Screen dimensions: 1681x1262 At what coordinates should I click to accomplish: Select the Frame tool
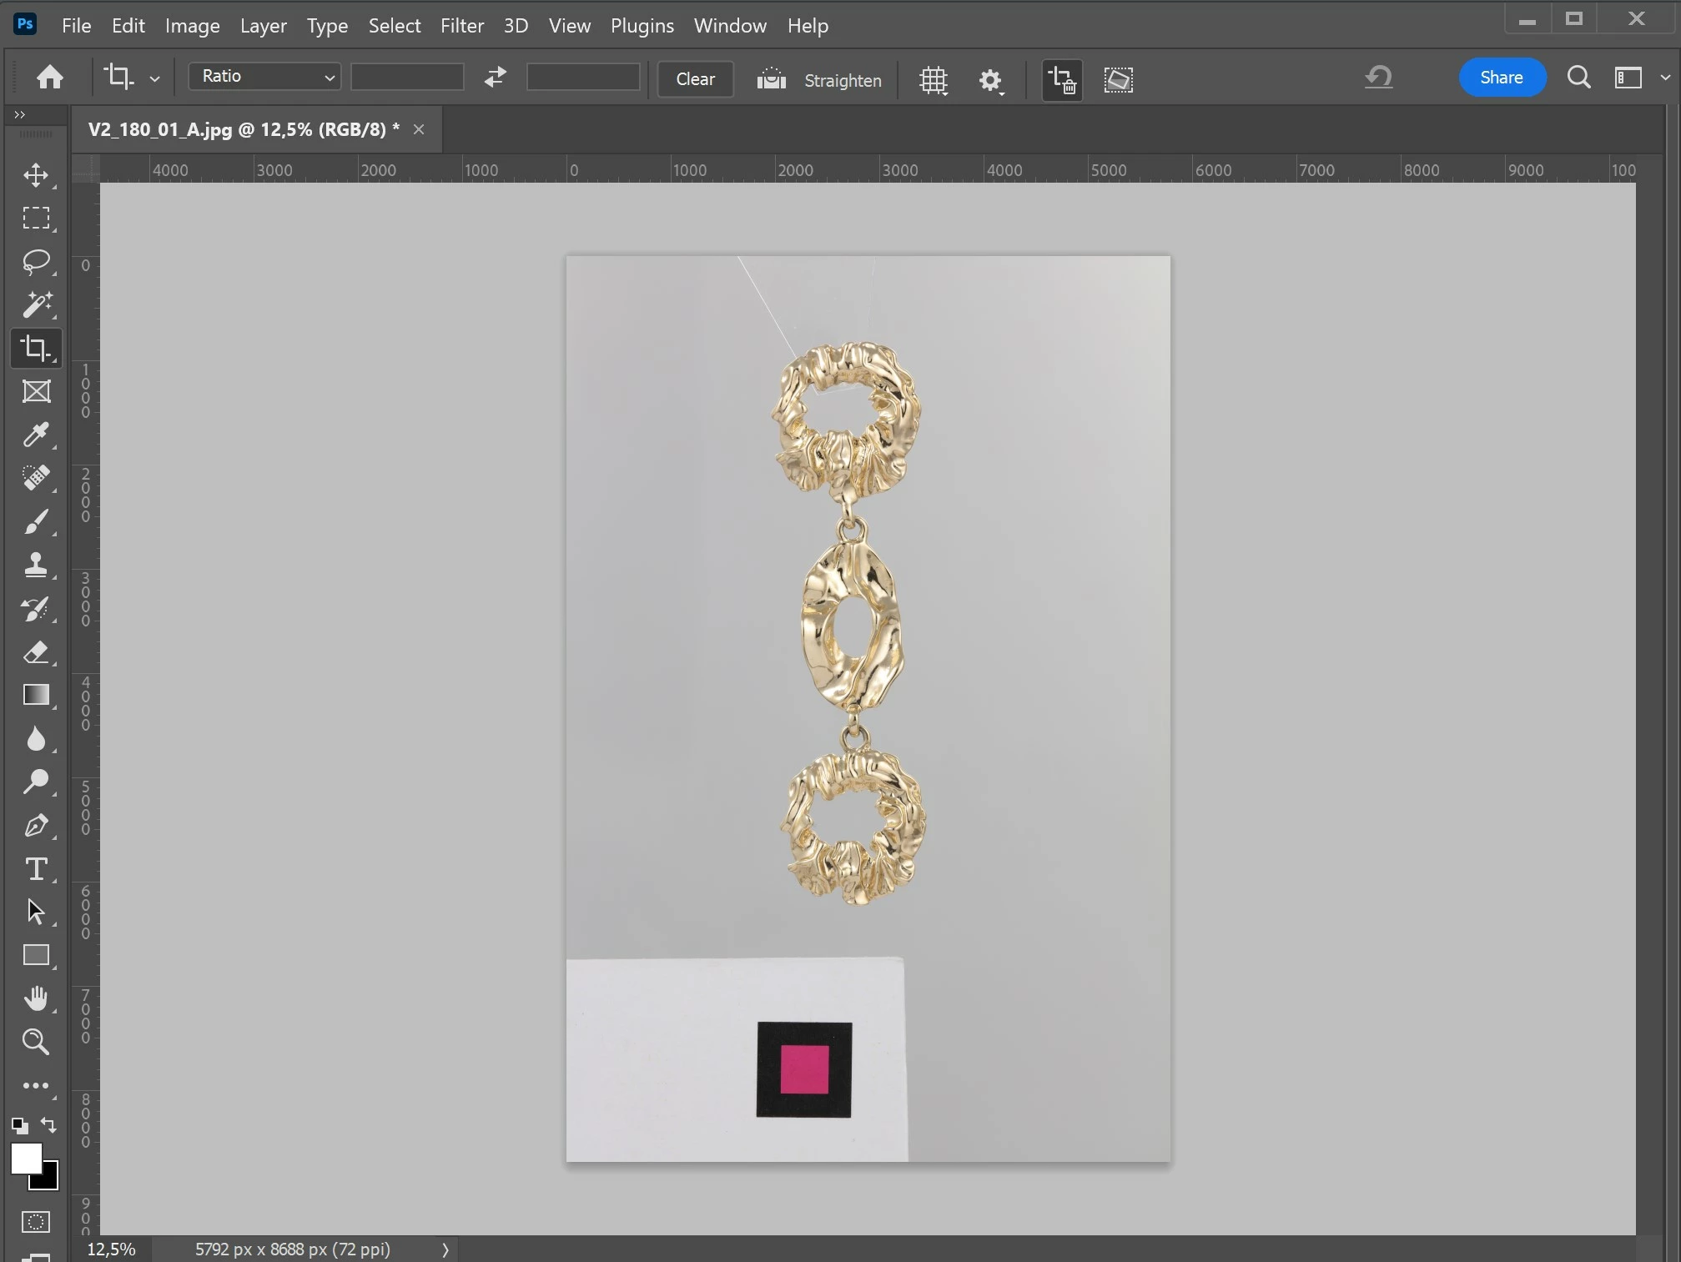tap(35, 392)
